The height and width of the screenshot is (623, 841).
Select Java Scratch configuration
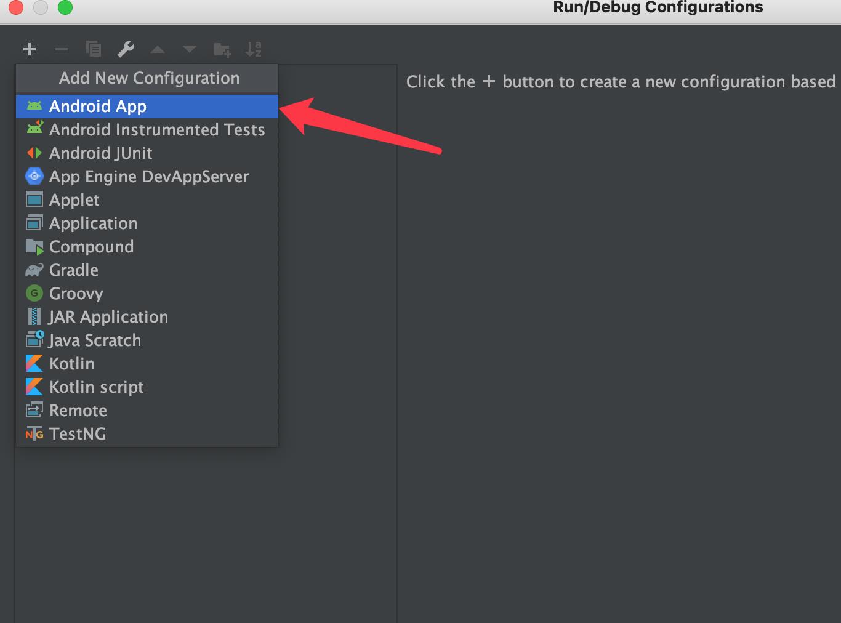coord(147,340)
